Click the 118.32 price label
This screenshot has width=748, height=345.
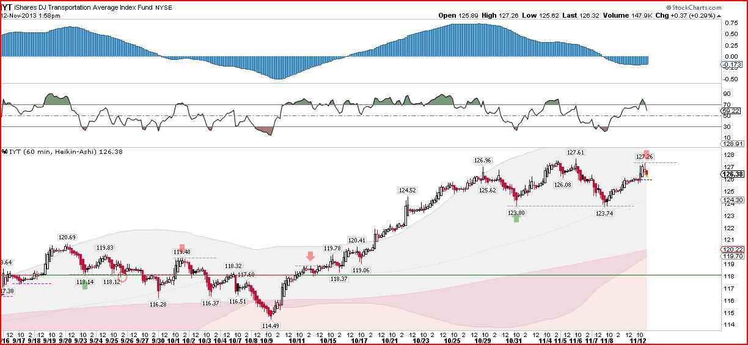233,266
